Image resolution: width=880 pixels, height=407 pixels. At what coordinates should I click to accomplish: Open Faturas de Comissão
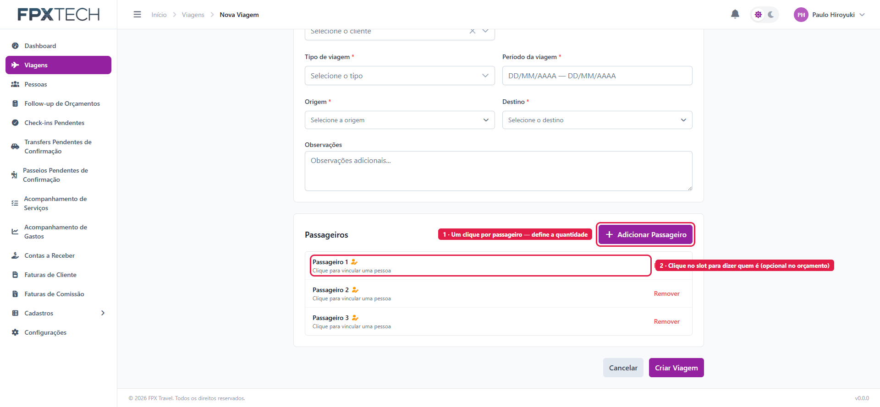58,294
